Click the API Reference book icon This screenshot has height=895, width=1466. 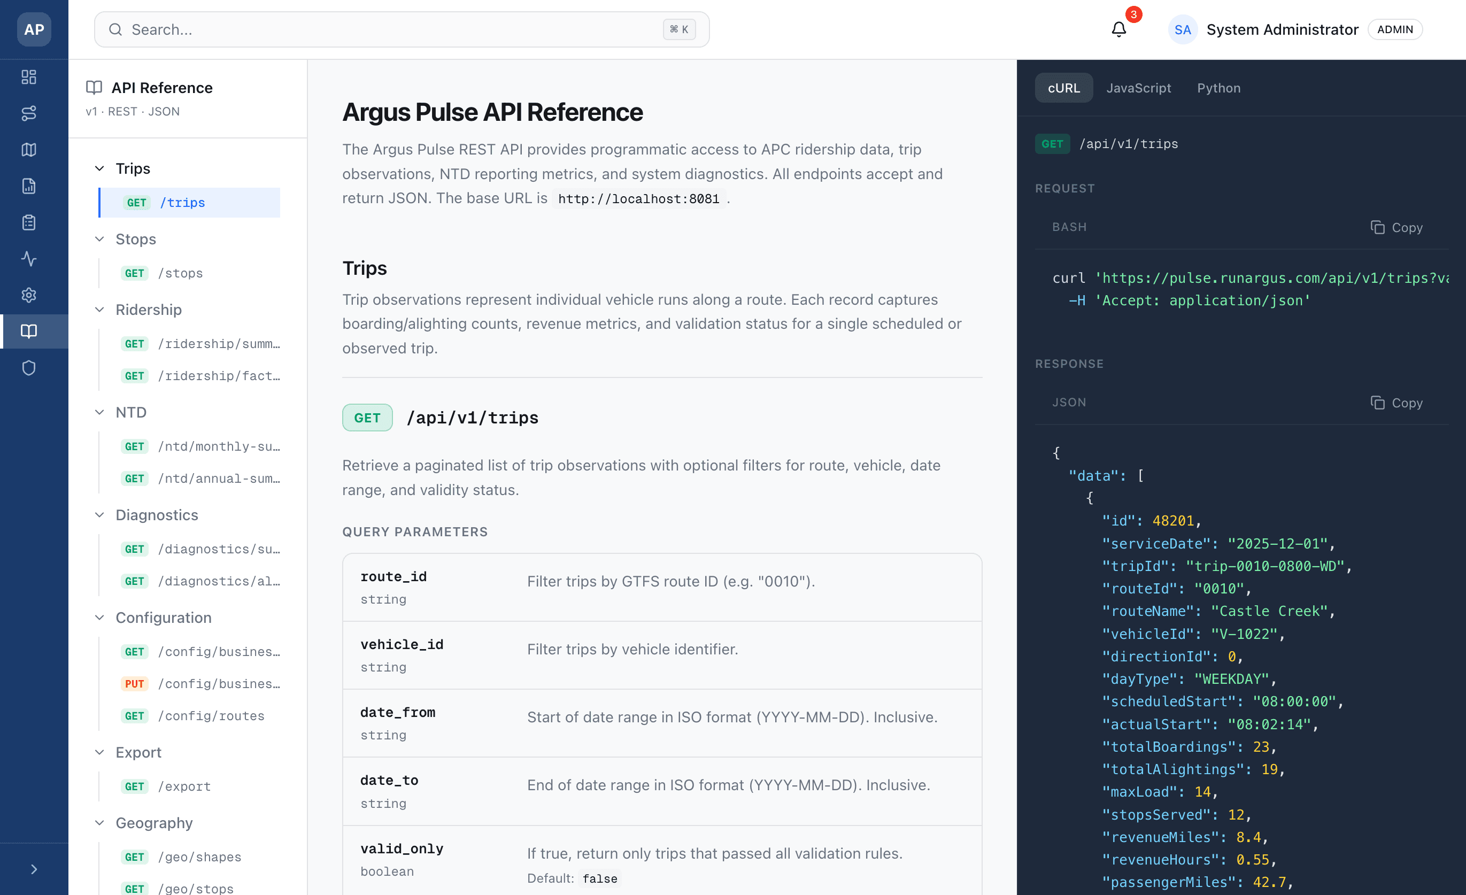pos(94,88)
